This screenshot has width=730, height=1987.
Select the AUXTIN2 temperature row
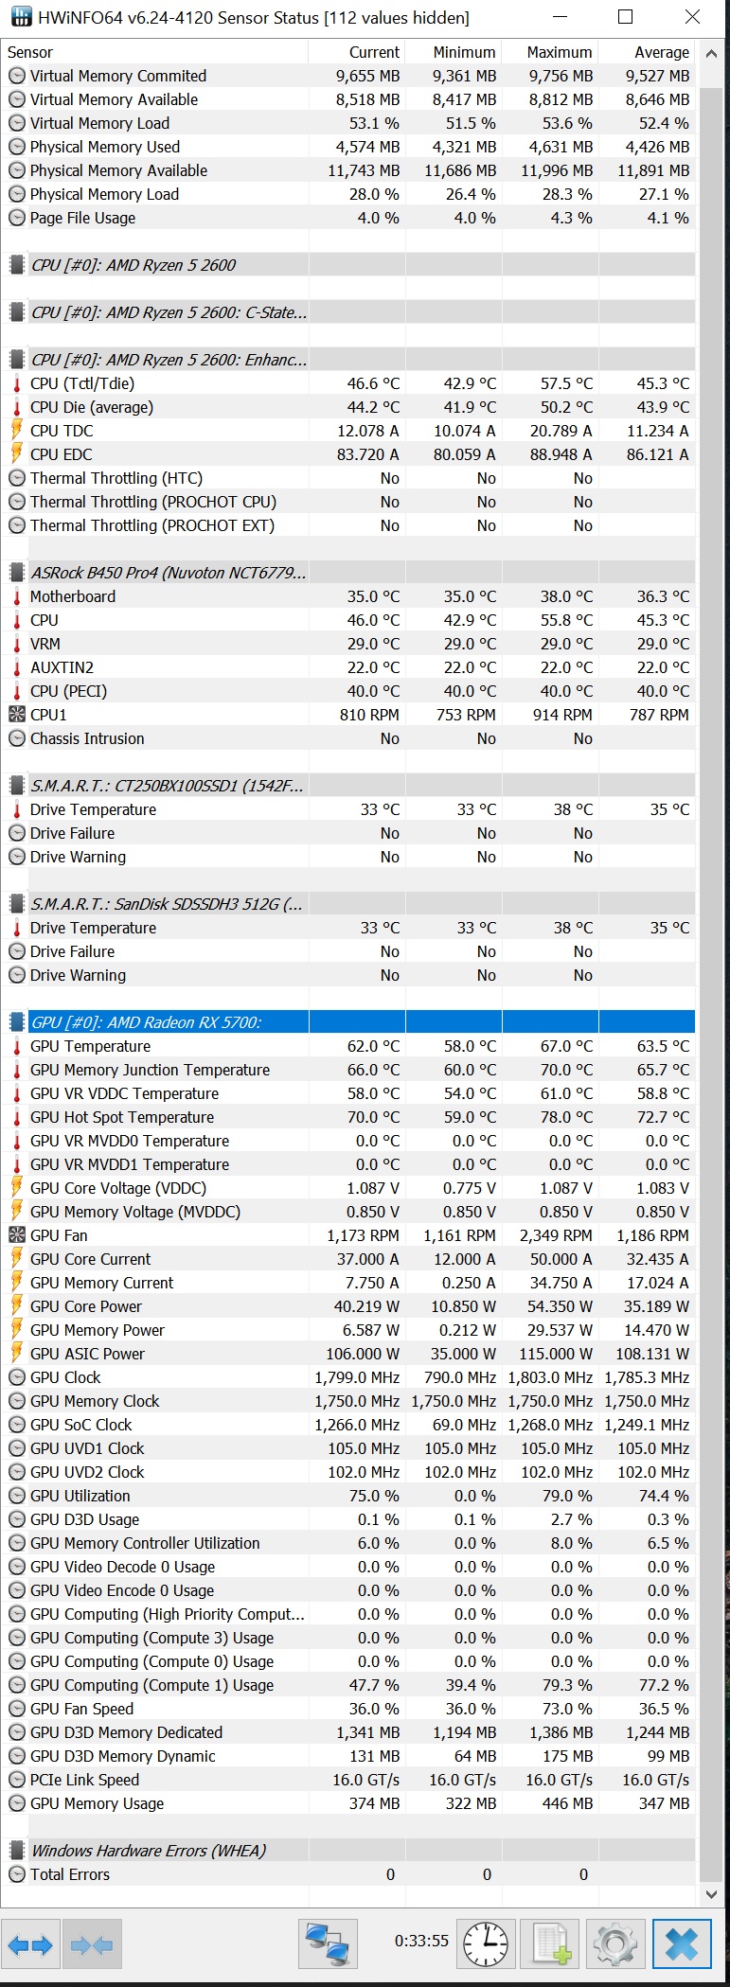348,667
